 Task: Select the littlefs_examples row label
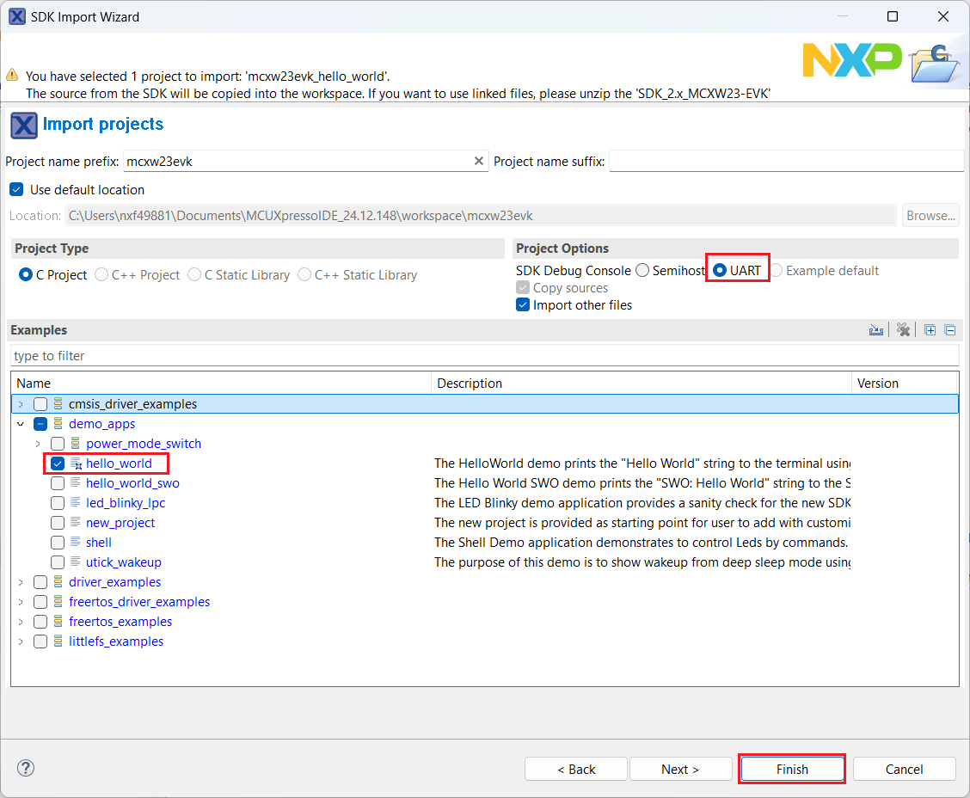116,641
